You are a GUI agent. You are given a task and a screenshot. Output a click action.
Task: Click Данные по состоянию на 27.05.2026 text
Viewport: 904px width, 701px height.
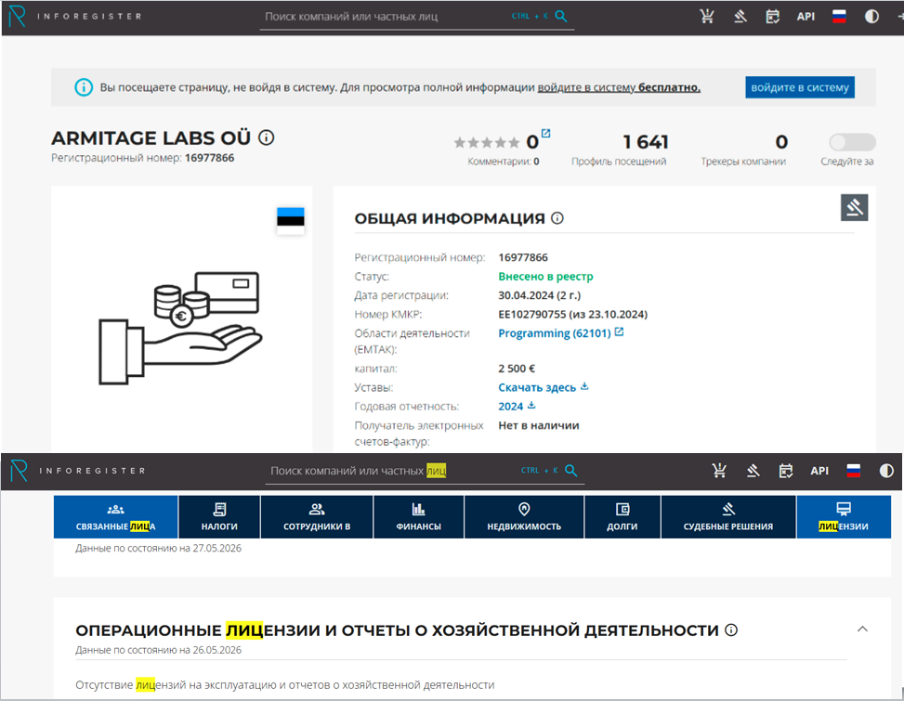tap(159, 549)
